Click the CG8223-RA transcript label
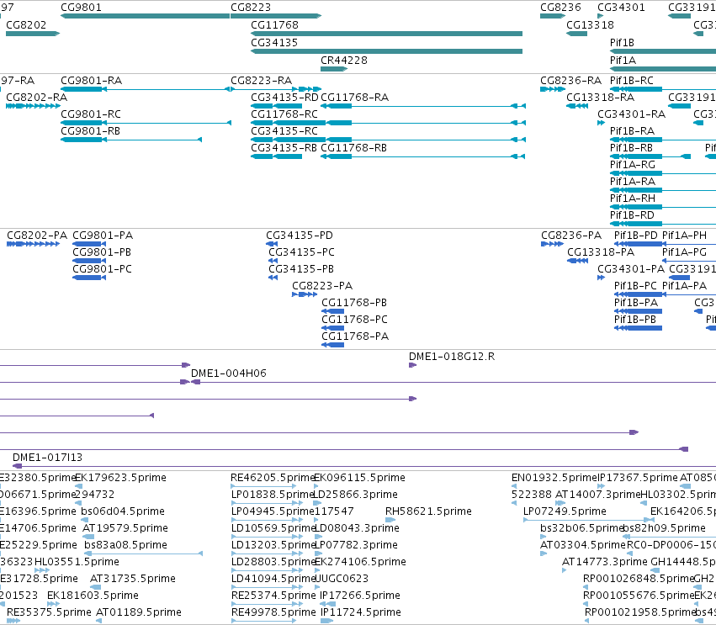The height and width of the screenshot is (625, 716). [261, 81]
